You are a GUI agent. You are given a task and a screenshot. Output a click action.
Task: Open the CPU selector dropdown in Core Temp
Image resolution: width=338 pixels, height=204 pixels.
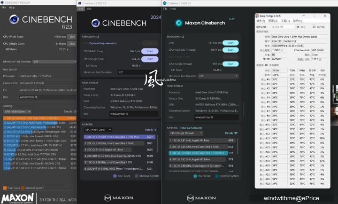283,27
